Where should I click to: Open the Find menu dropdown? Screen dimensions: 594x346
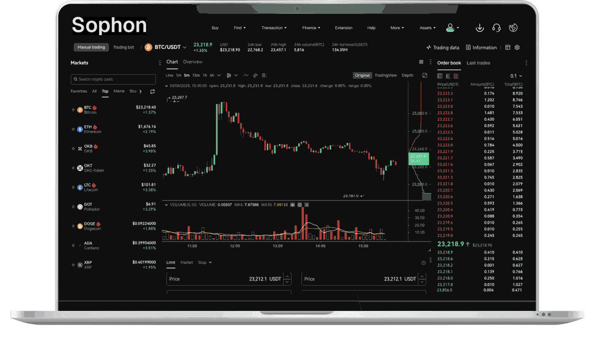(x=240, y=28)
